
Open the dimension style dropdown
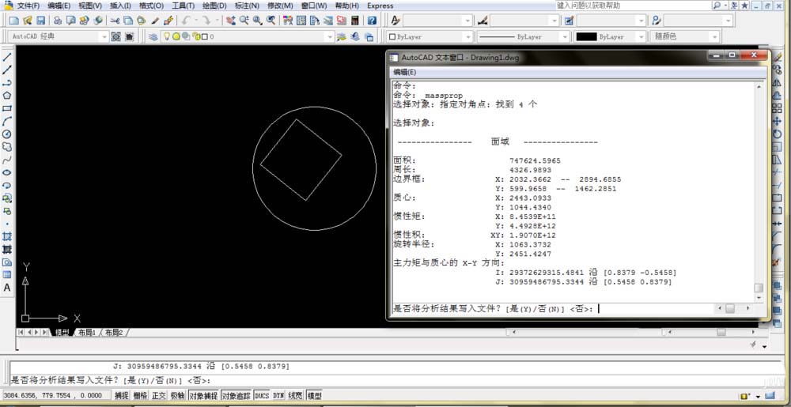[x=554, y=21]
